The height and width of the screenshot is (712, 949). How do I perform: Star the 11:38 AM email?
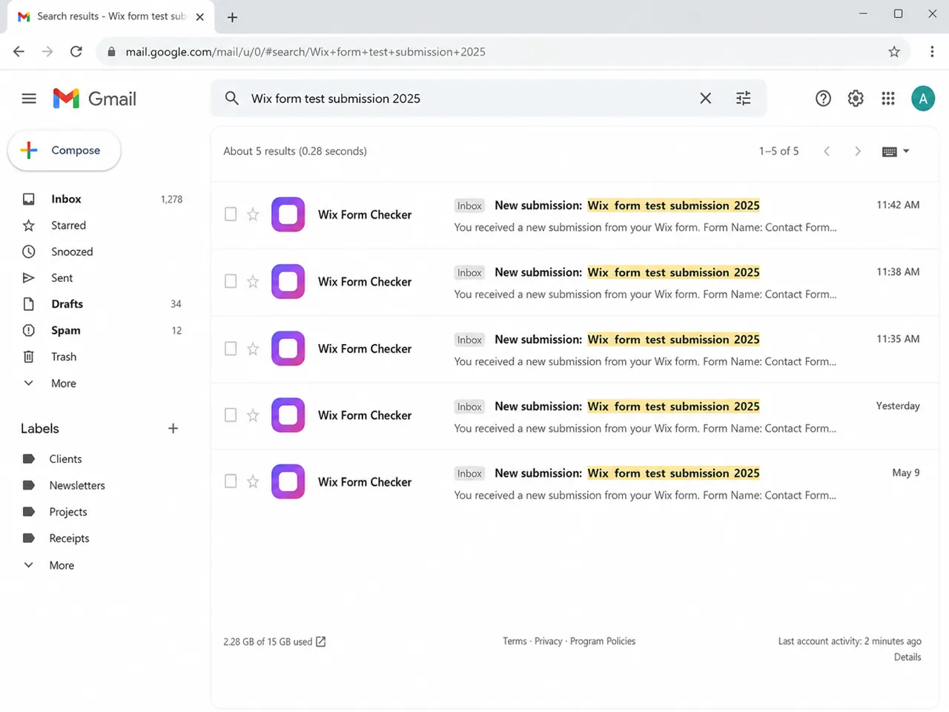[x=253, y=281]
